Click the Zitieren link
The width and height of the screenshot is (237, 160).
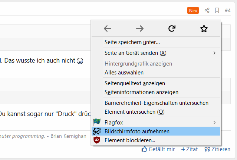pos(217,149)
